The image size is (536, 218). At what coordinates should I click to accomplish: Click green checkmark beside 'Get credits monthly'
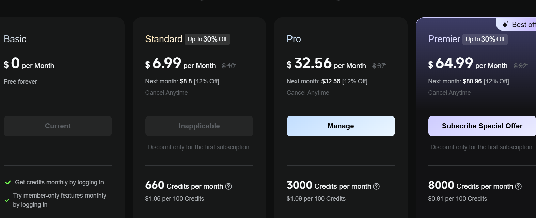coord(8,183)
